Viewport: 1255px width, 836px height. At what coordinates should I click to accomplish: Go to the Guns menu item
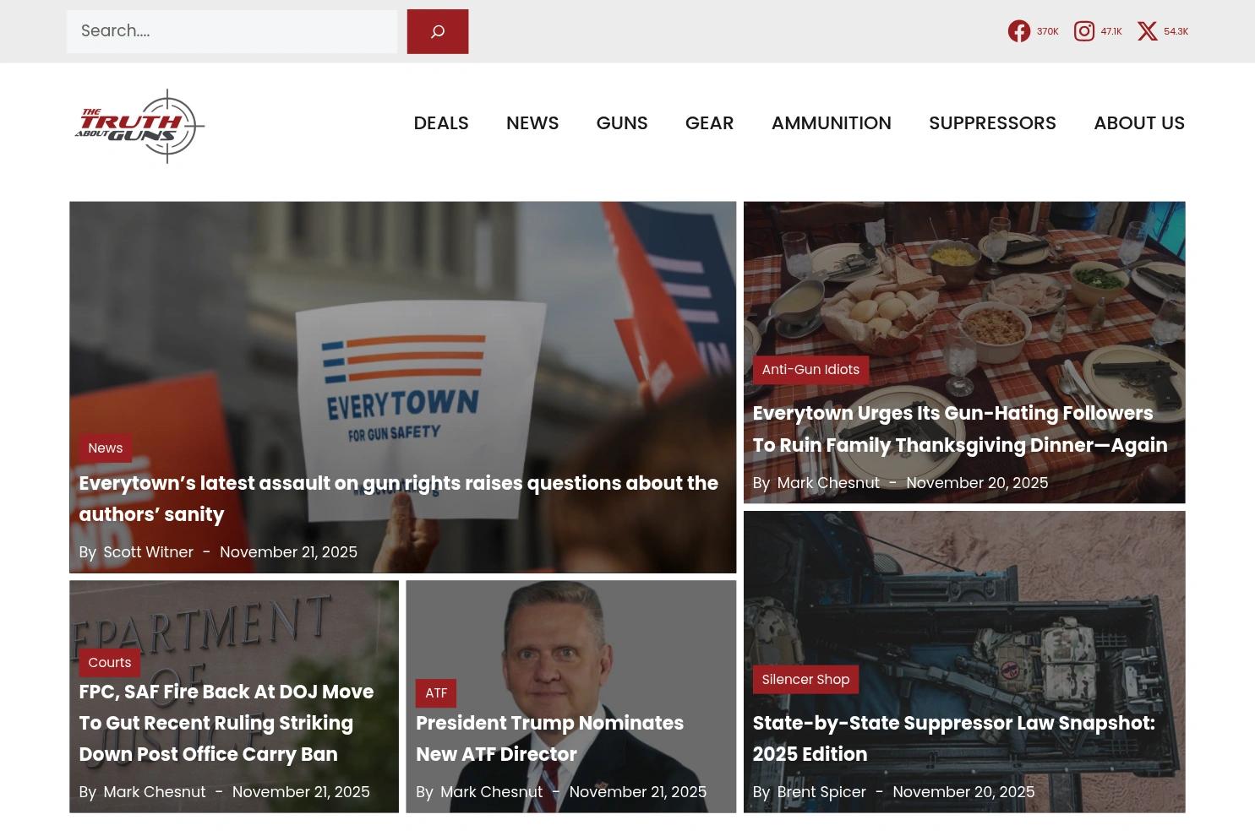tap(622, 123)
